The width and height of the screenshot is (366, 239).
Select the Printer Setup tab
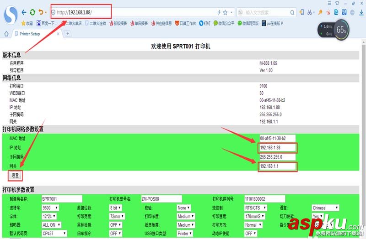click(x=37, y=34)
